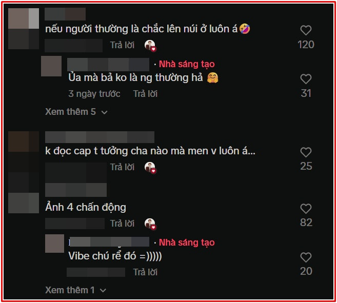The height and width of the screenshot is (303, 337).
Task: Reply to 'k đọc cap t tưởng' comment
Action: [x=122, y=167]
